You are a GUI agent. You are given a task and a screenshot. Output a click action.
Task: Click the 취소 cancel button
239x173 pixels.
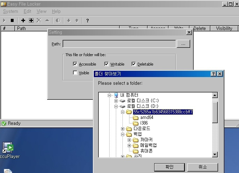203,167
